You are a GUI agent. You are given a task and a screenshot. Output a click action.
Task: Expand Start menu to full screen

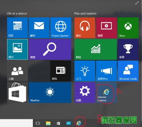(137, 3)
